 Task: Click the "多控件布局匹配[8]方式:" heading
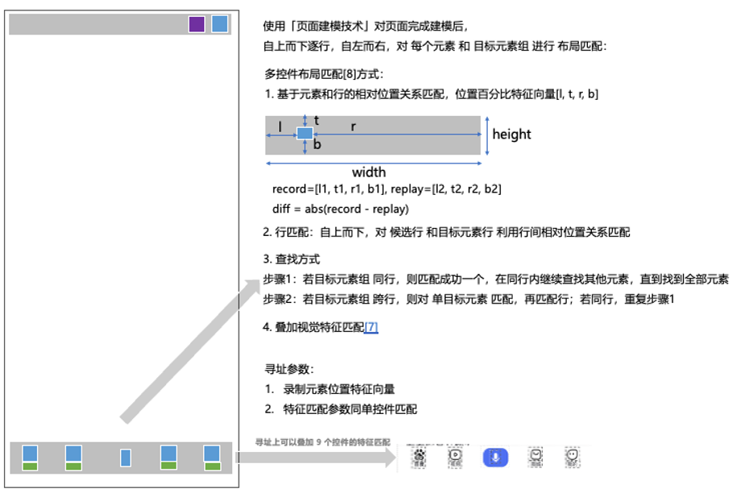pos(324,74)
